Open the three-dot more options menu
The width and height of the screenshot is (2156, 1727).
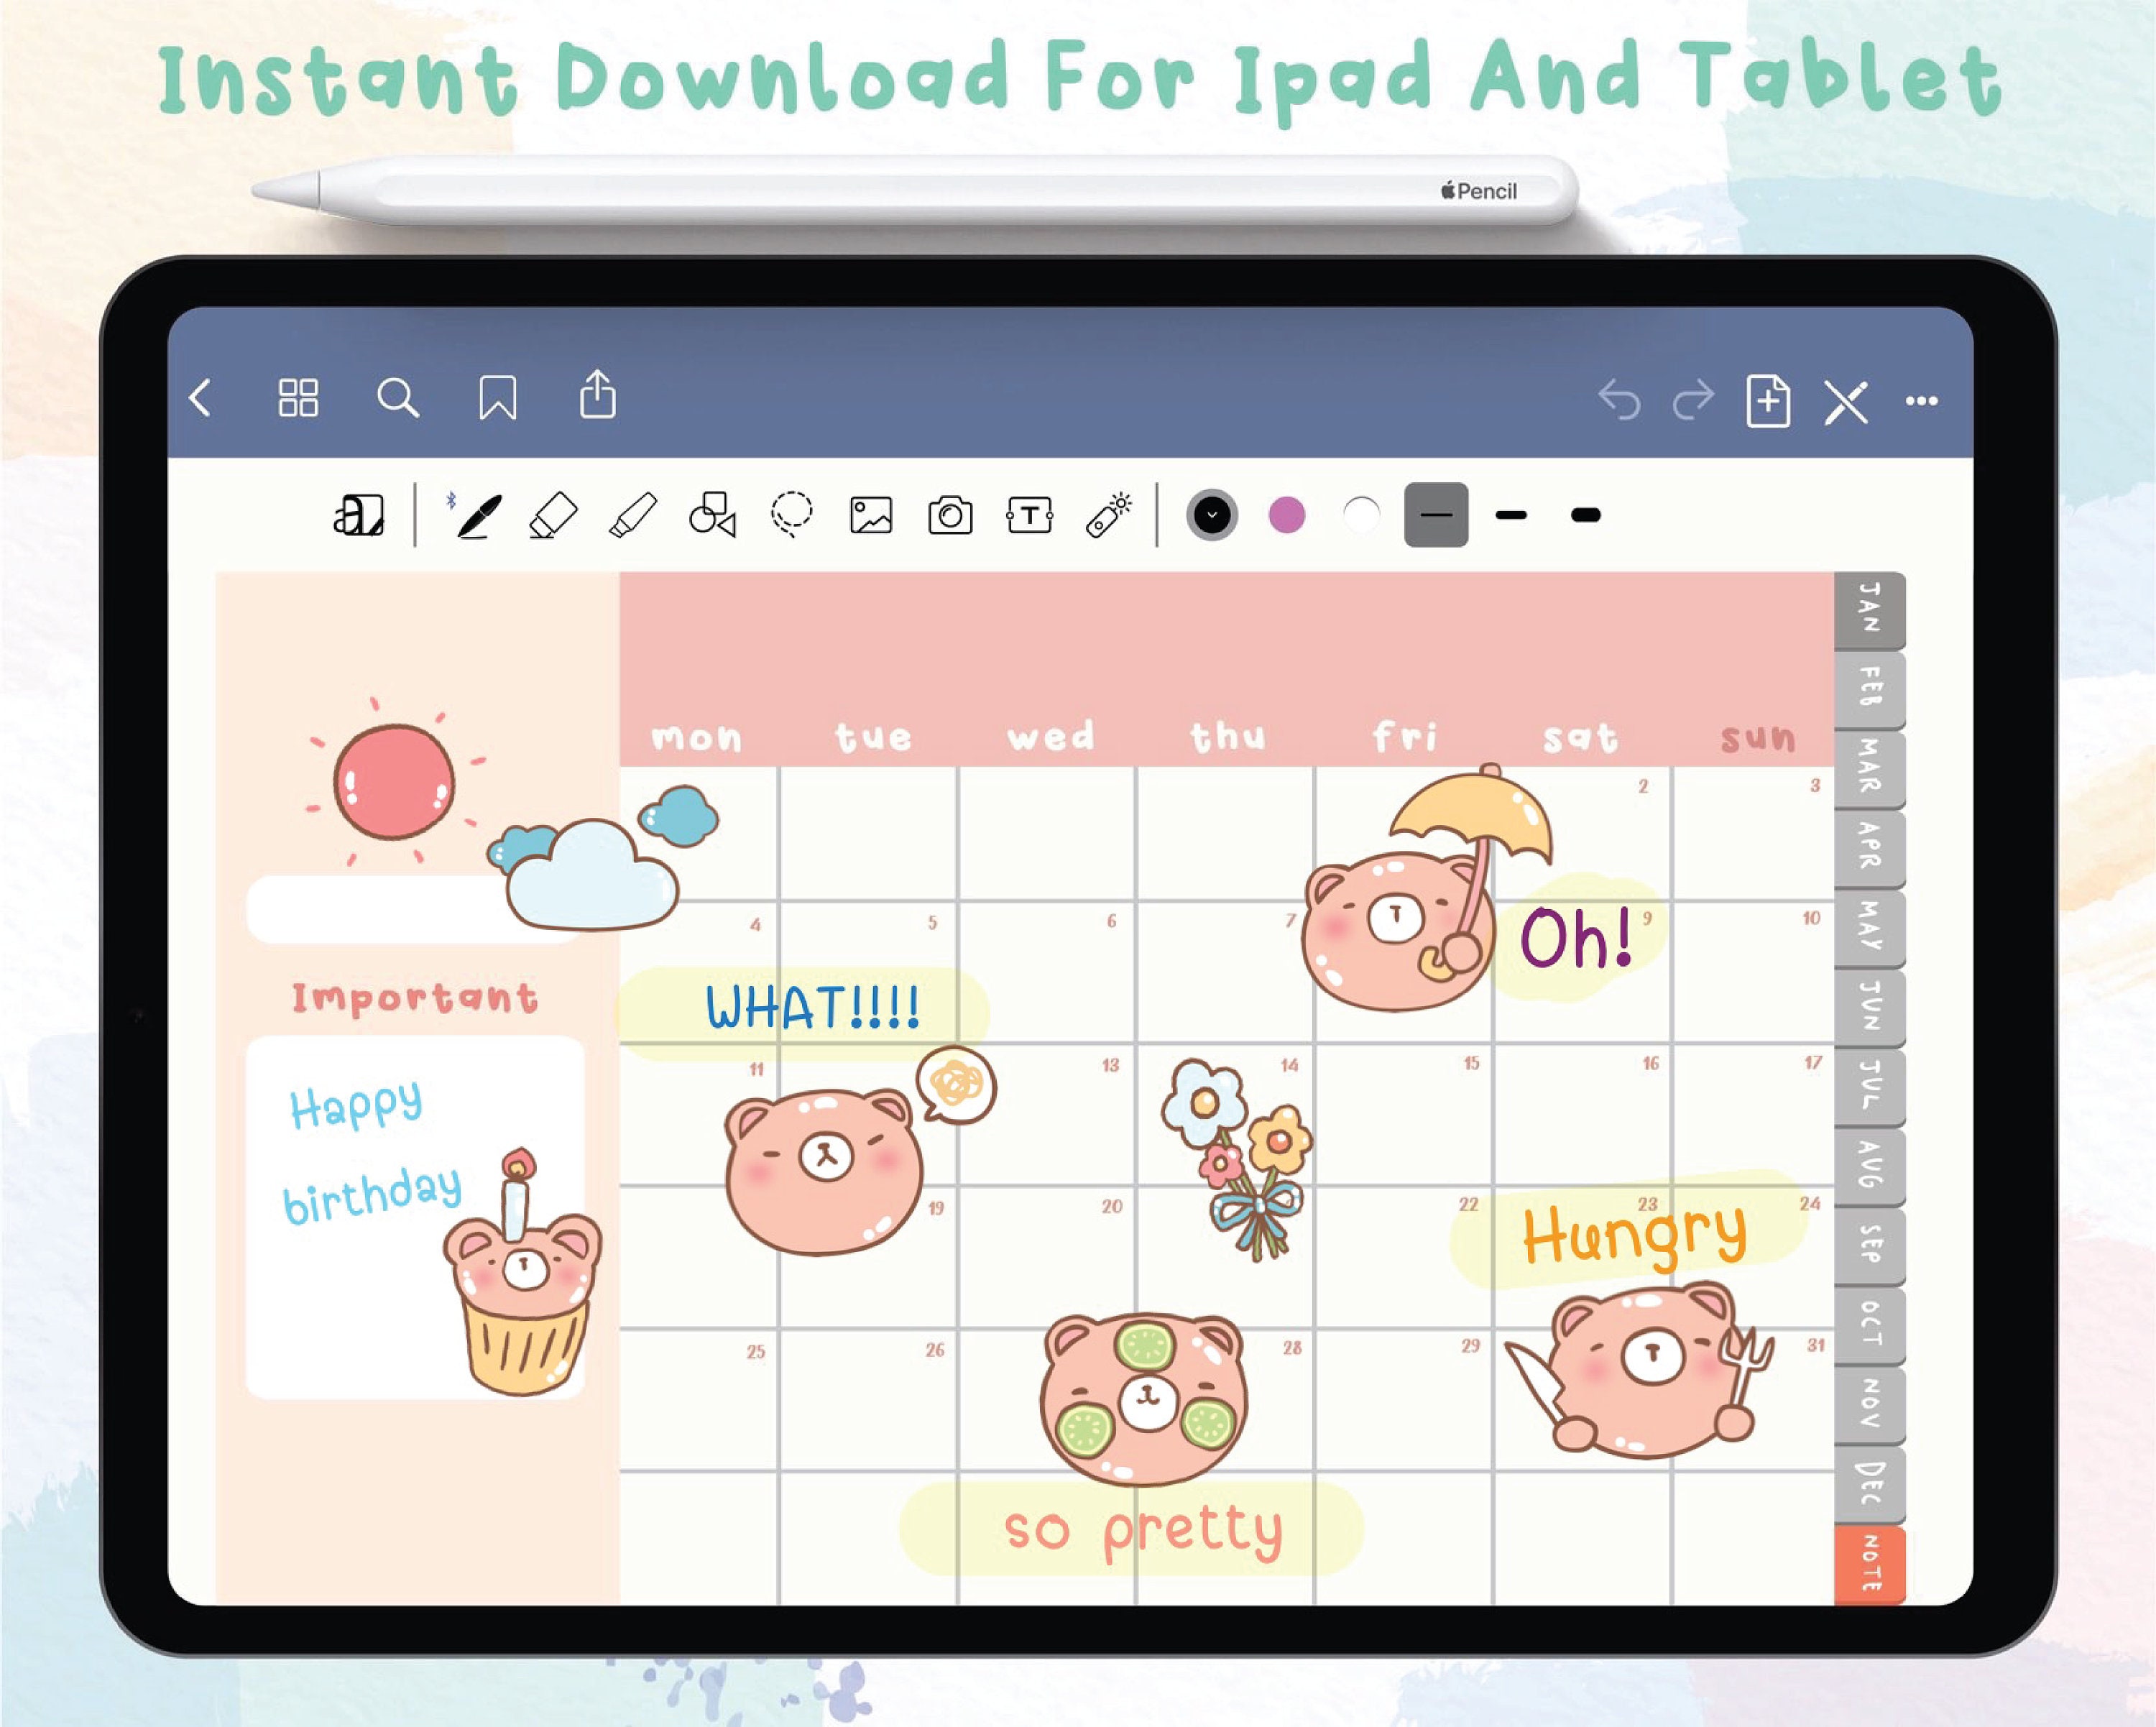(1922, 401)
